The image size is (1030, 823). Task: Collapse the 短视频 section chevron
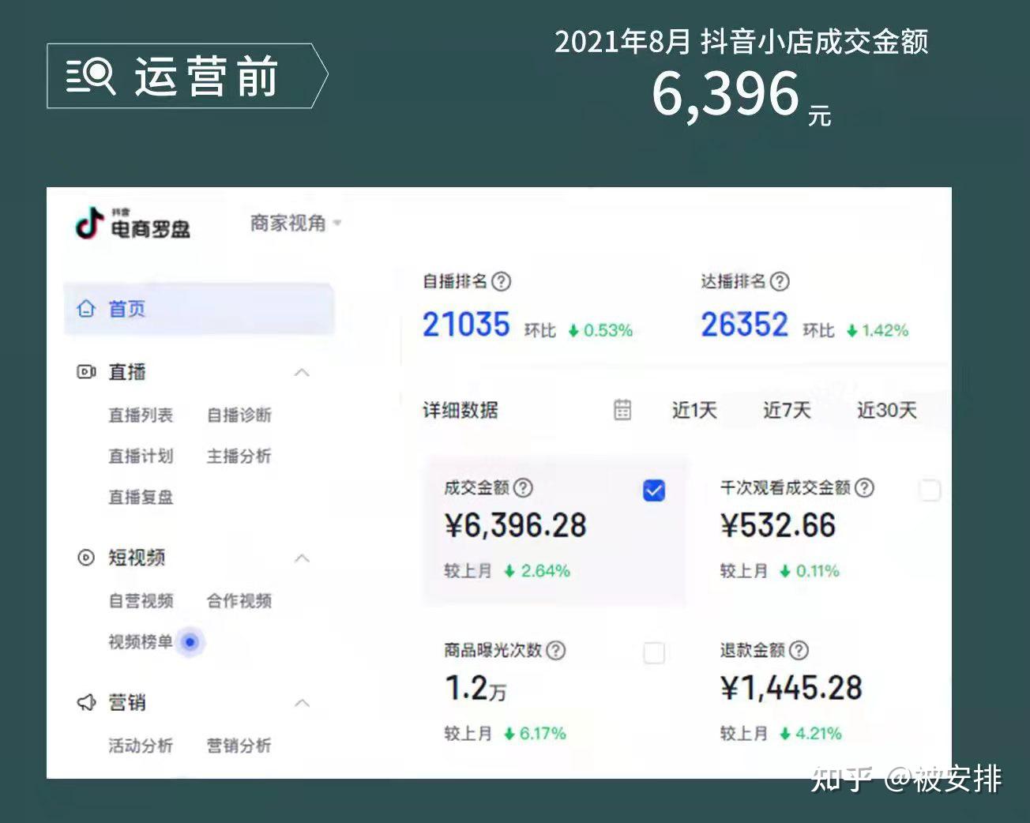coord(302,558)
